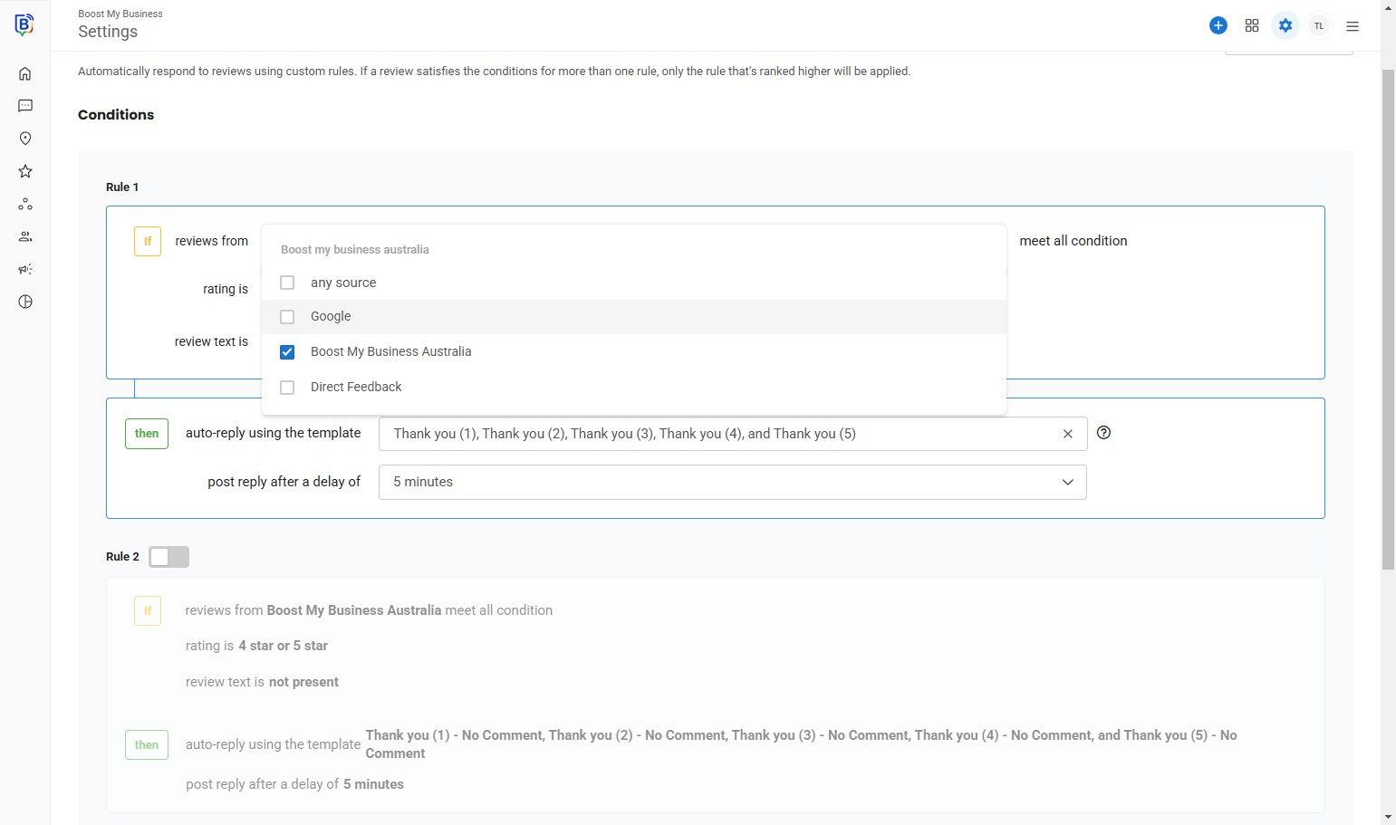Open the settings gear icon
Screen dimensions: 1396x825
tap(1285, 25)
